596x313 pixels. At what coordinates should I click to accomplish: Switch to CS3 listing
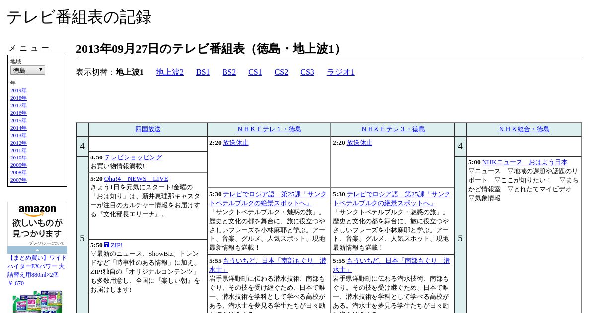point(307,72)
